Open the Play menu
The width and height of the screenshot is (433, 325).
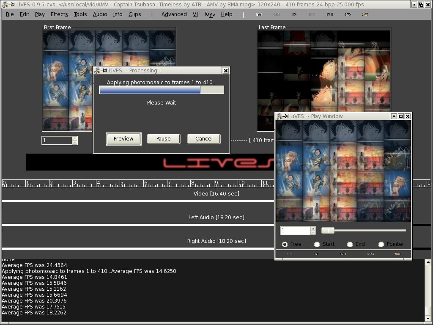tap(39, 14)
